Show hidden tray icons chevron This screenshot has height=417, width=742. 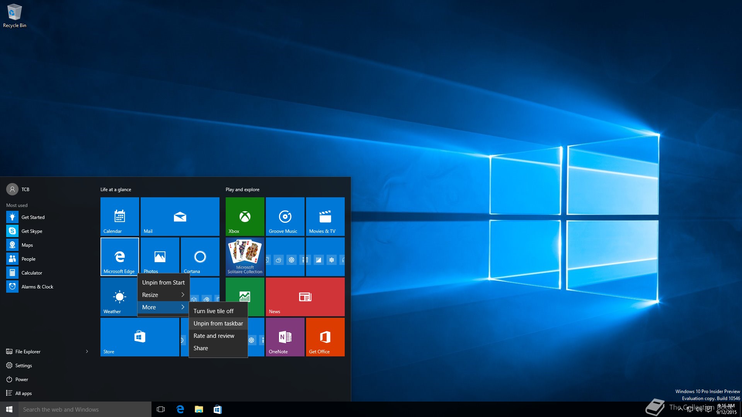(x=680, y=410)
